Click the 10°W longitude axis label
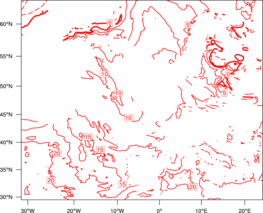This screenshot has width=263, height=213. (117, 210)
